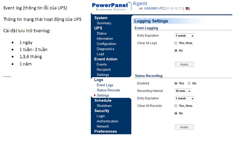234x145 pixels.
Task: Select 'No' under Clear All Records
Action: (176, 113)
